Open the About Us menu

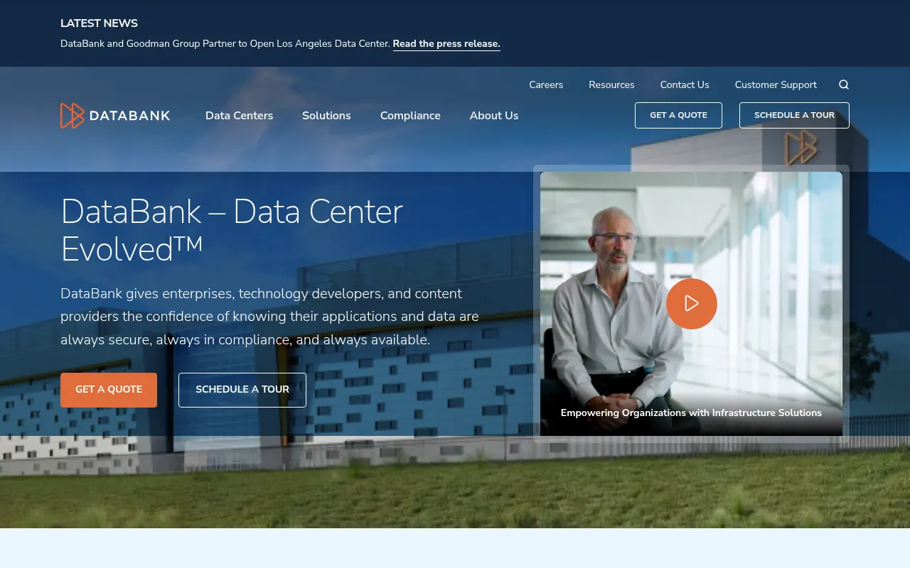pos(494,116)
